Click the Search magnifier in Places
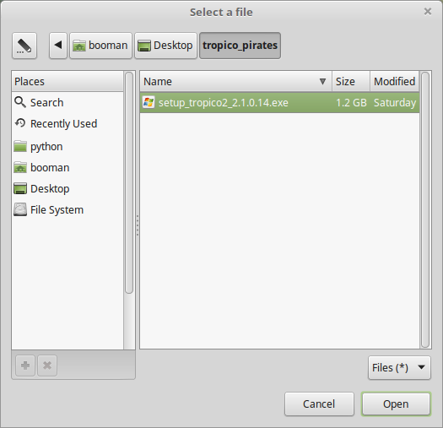 20,102
